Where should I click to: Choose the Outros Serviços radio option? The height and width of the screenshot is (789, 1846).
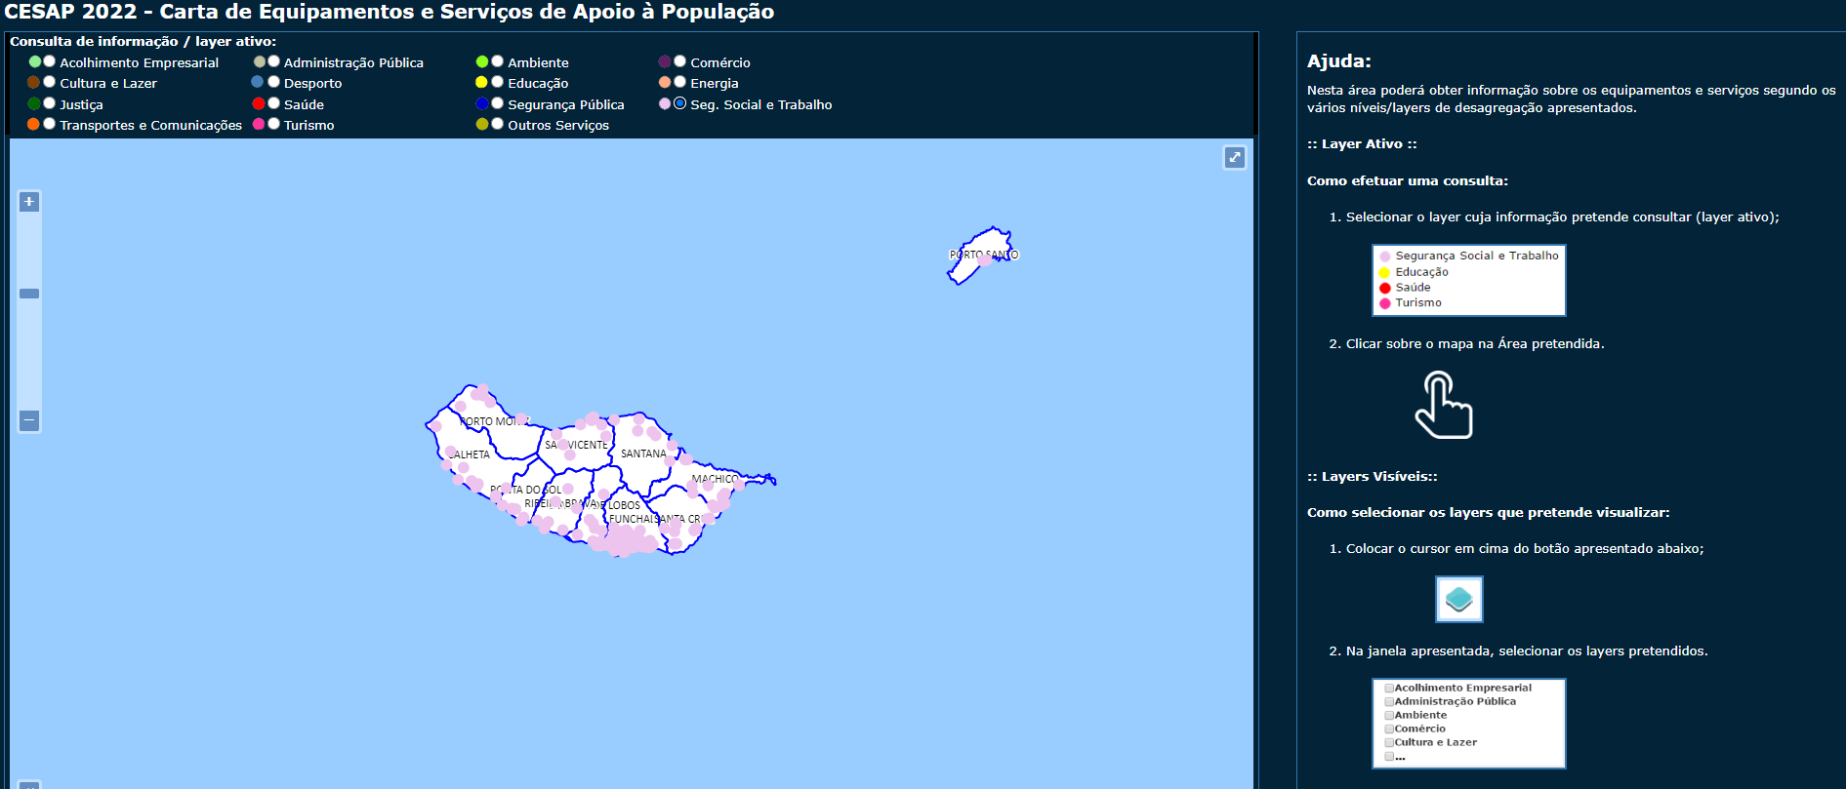498,124
